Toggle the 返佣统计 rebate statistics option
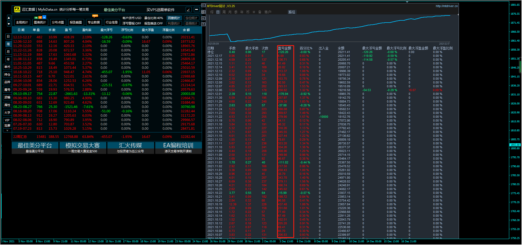This screenshot has width=522, height=245. [x=191, y=23]
